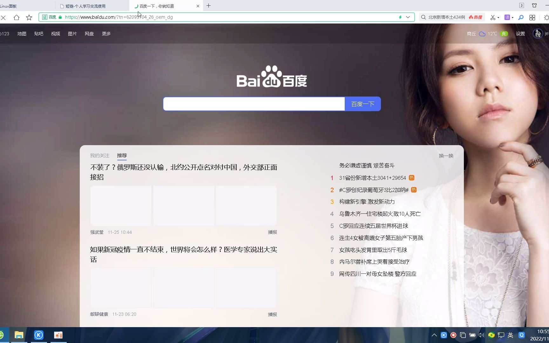Click the weather cloud icon for 商丘
549x343 pixels.
pos(482,34)
